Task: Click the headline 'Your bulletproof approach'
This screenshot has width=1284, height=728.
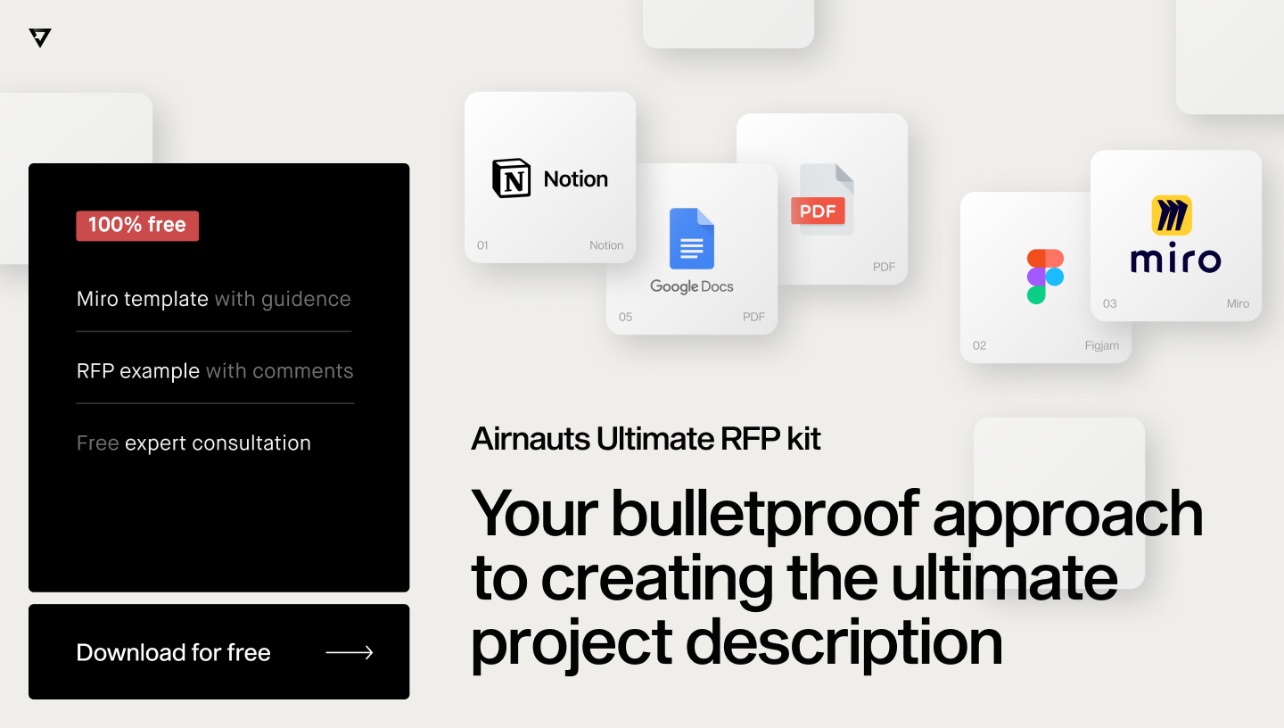Action: click(836, 512)
